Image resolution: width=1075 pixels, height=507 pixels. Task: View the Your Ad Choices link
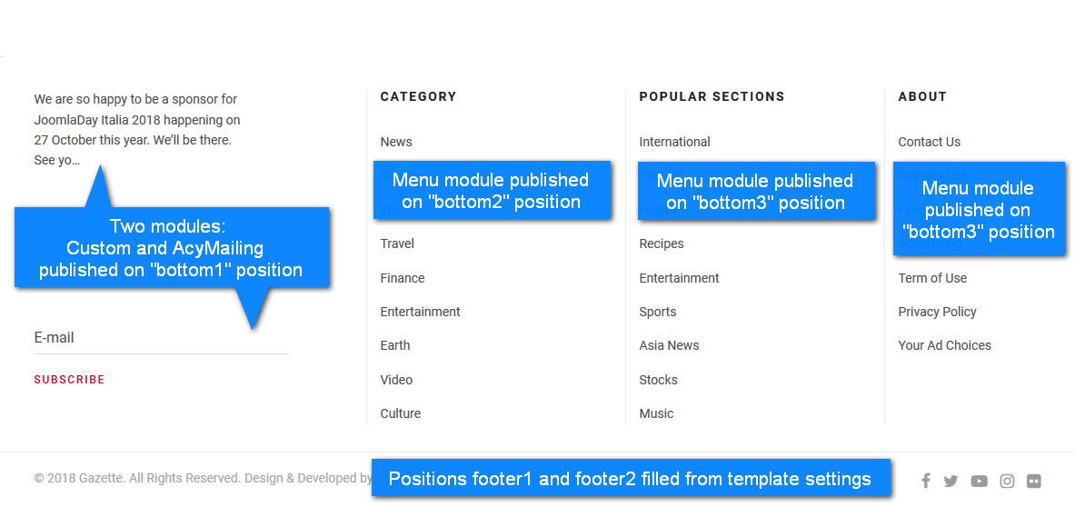click(x=944, y=345)
